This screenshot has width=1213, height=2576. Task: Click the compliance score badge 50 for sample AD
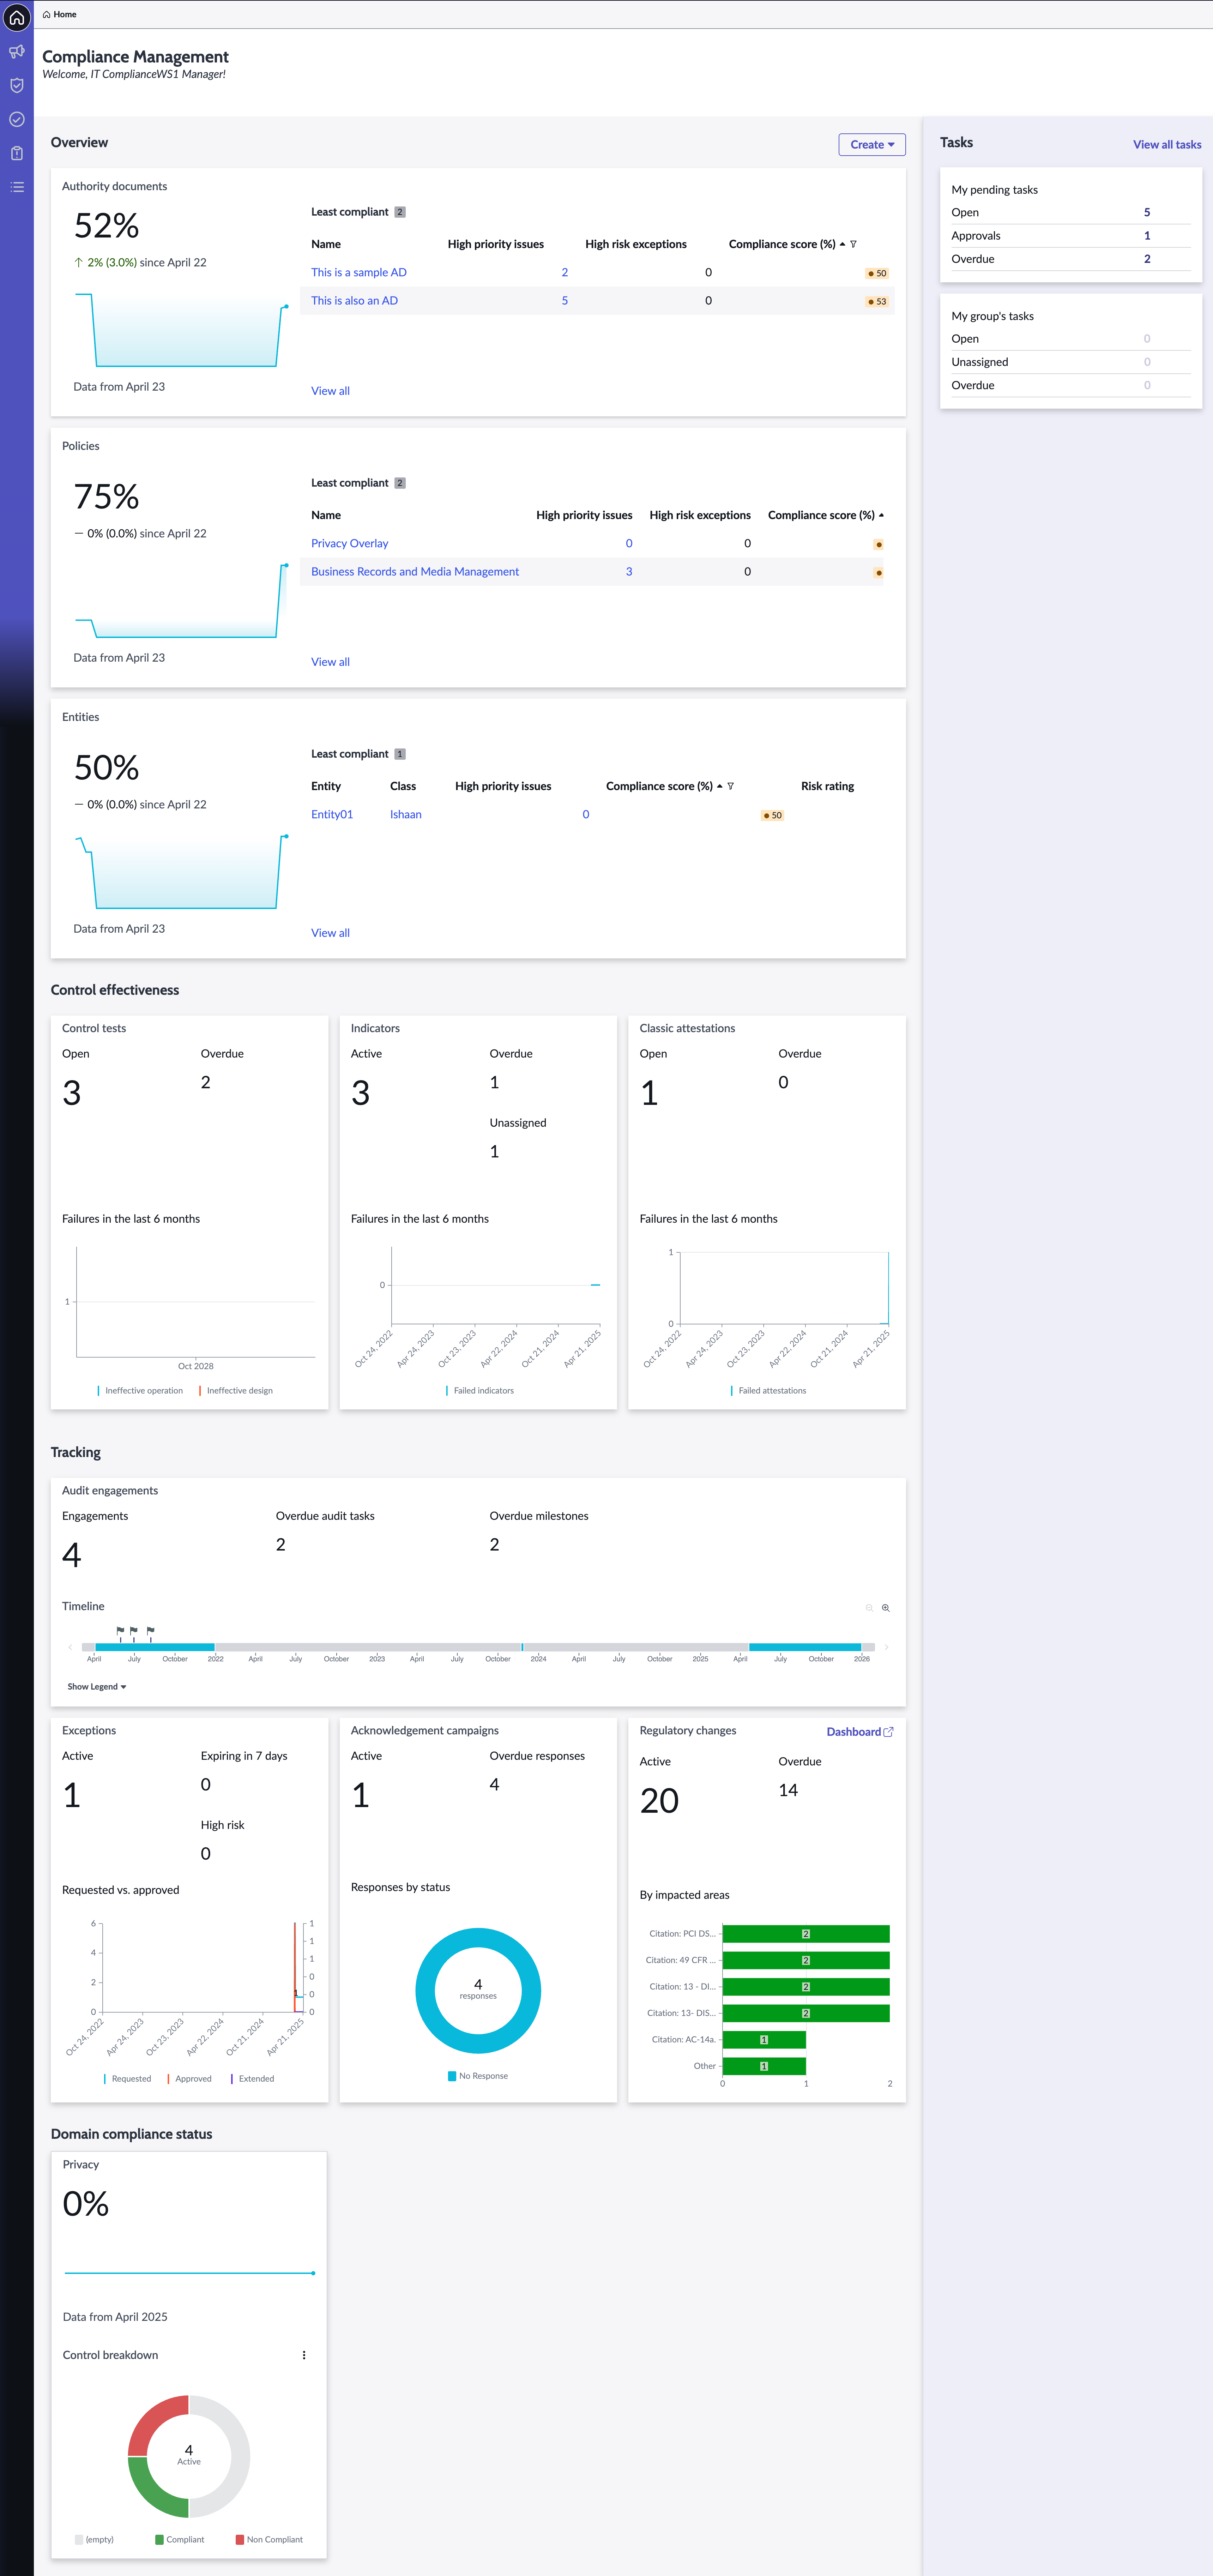[x=877, y=273]
